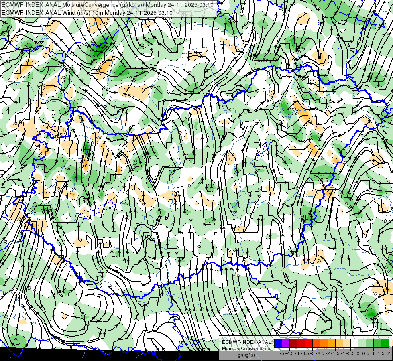Click the MoistureConvergence title line at top

pos(108,5)
